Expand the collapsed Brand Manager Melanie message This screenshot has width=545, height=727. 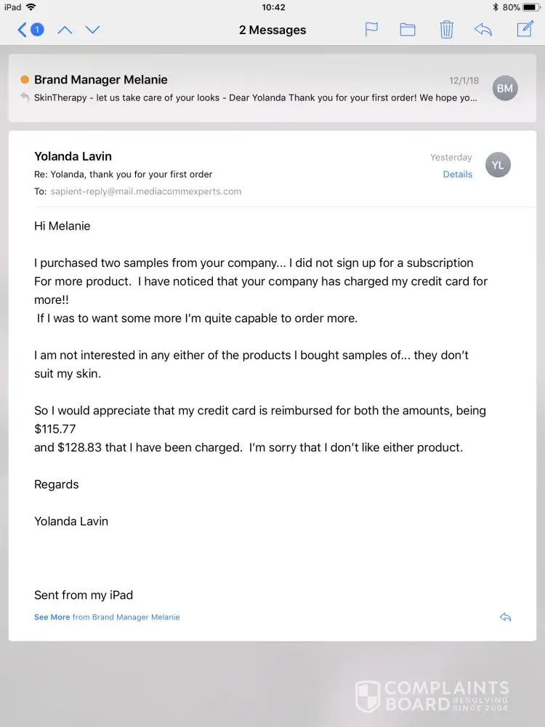(247, 89)
